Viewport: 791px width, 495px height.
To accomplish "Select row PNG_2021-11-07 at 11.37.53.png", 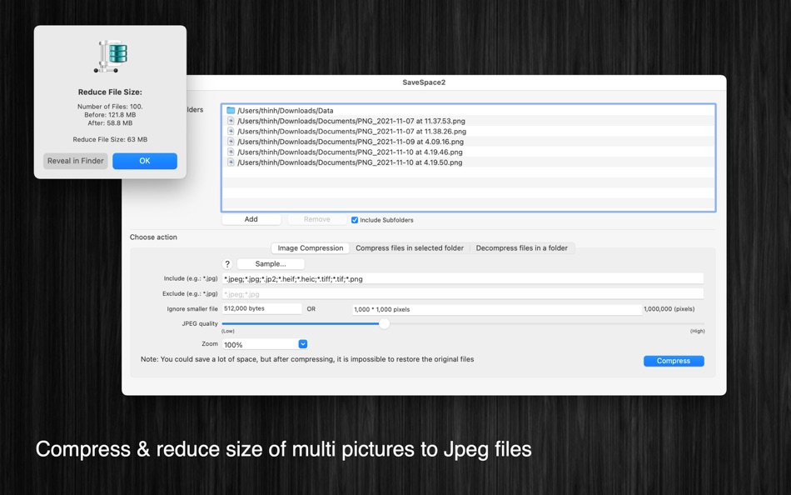I will pyautogui.click(x=469, y=121).
